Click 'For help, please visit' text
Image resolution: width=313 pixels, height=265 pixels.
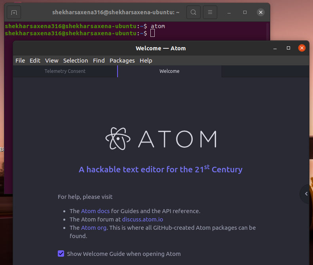click(x=85, y=197)
